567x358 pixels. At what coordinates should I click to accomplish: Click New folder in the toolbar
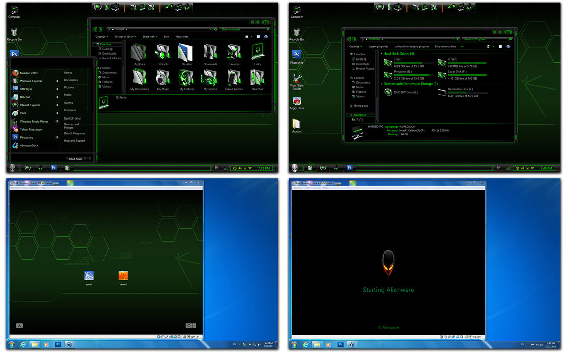[182, 36]
